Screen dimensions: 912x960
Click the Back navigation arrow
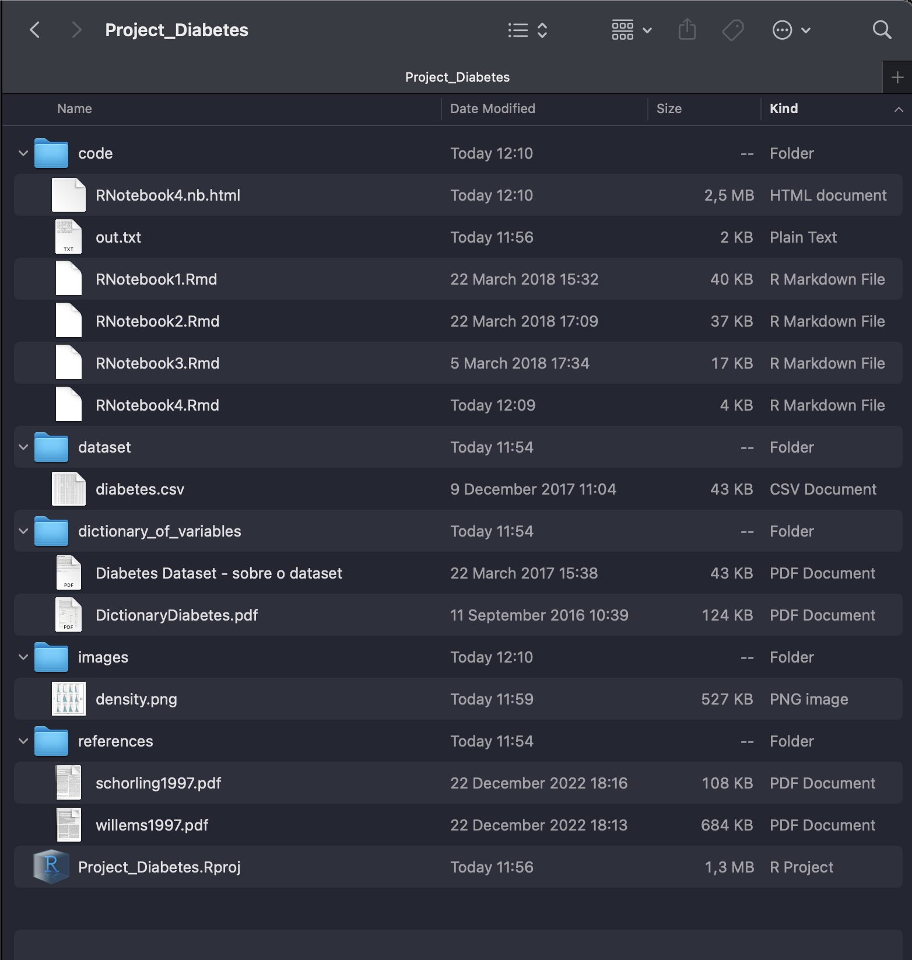click(x=35, y=30)
